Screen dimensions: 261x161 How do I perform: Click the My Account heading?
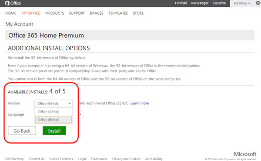(19, 24)
